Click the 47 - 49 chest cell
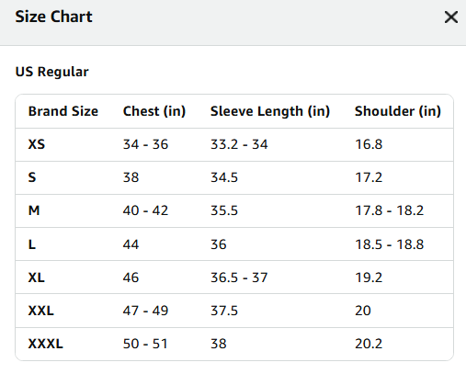Image resolution: width=466 pixels, height=374 pixels. point(145,311)
